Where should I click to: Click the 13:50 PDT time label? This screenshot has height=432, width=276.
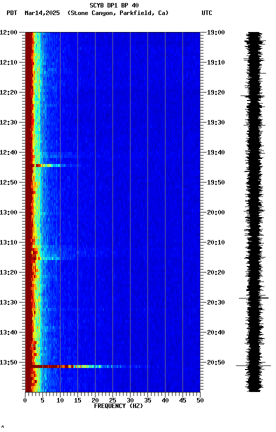8,362
